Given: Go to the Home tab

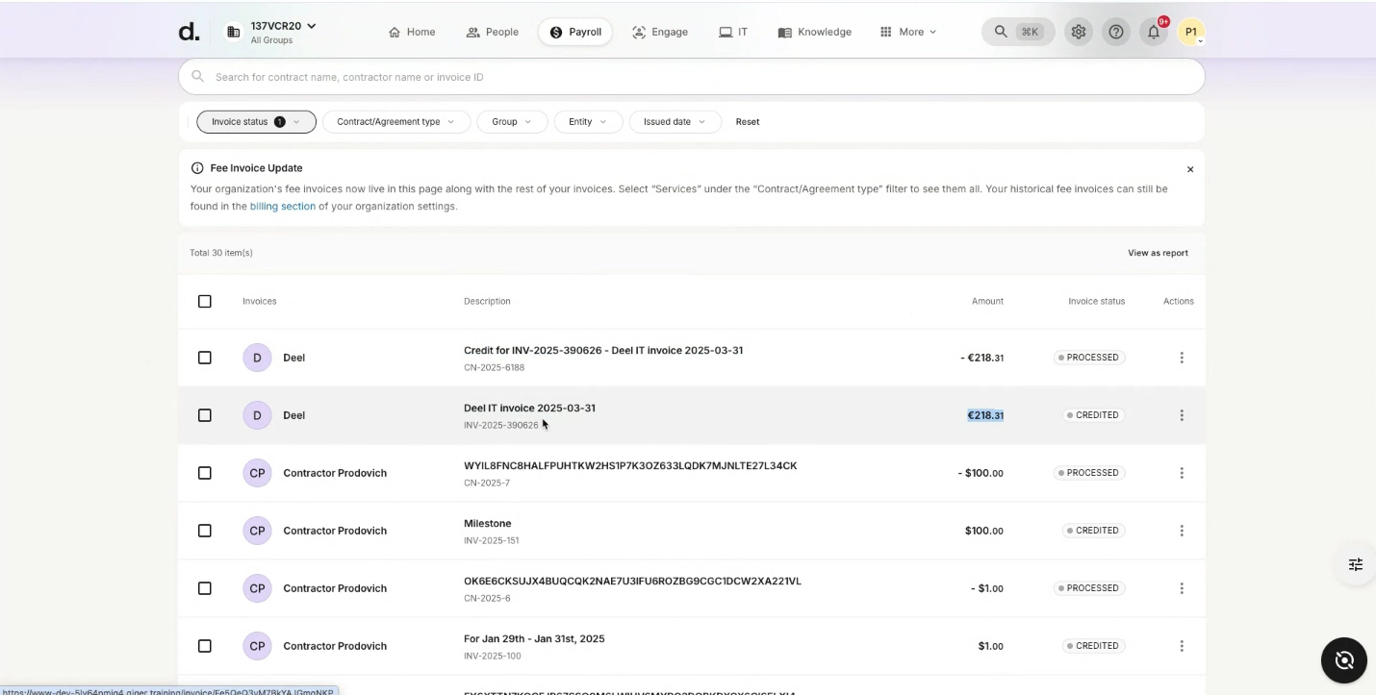Looking at the screenshot, I should pyautogui.click(x=412, y=32).
